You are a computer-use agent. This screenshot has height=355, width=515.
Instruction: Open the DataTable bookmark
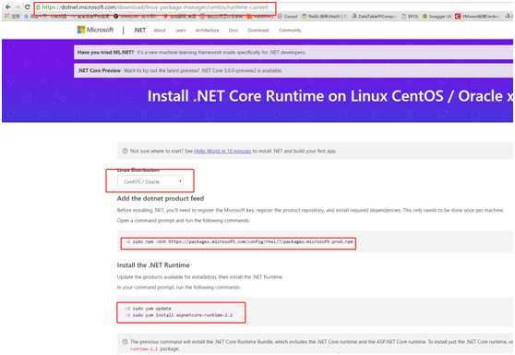(x=375, y=16)
